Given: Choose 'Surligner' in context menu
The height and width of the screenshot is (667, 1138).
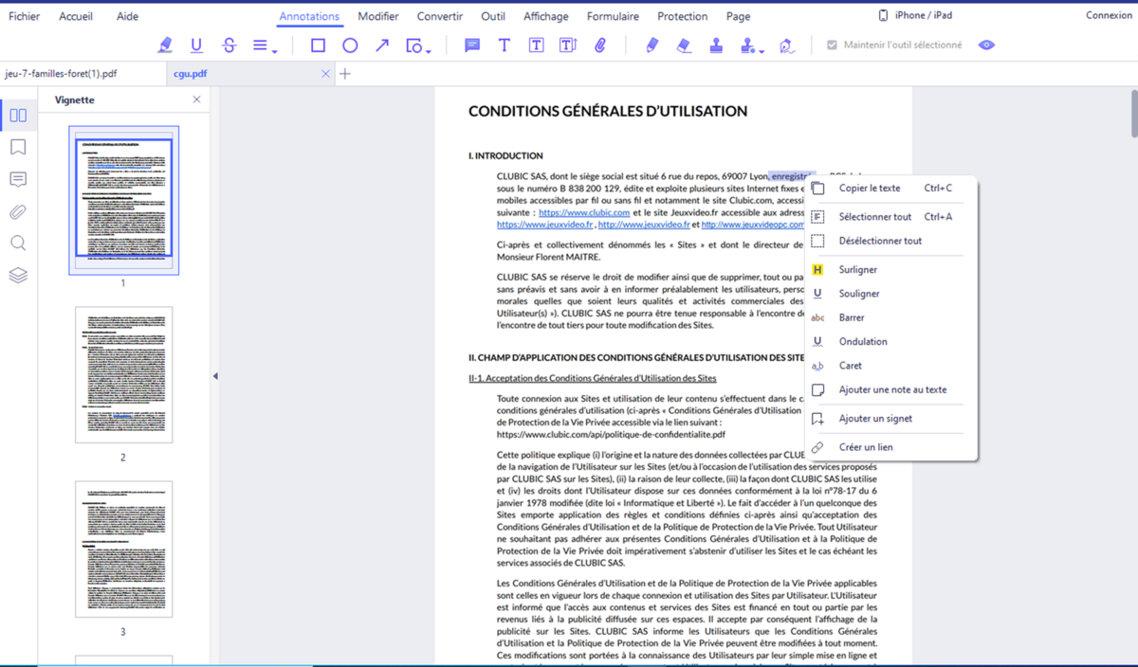Looking at the screenshot, I should tap(890, 270).
